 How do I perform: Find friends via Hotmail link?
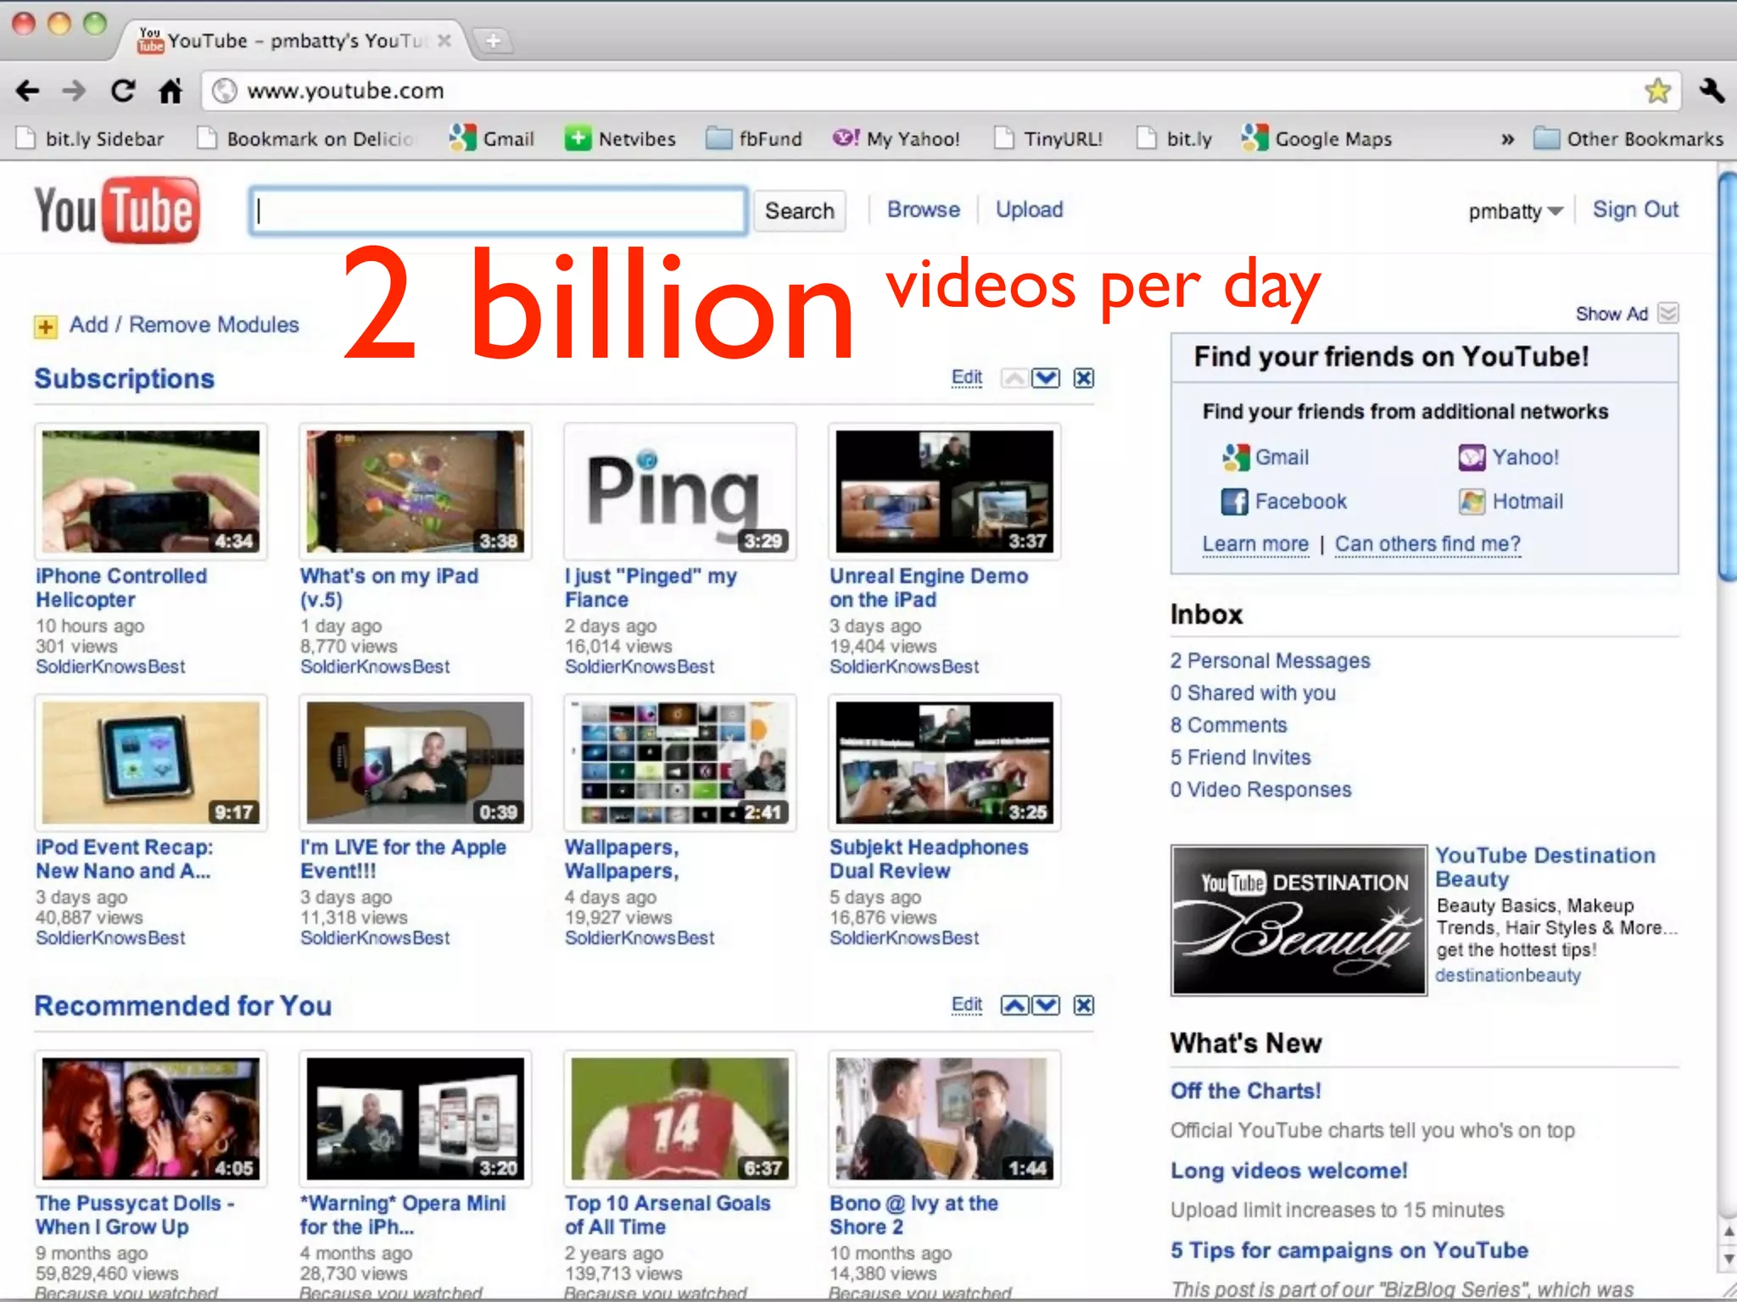(x=1511, y=502)
